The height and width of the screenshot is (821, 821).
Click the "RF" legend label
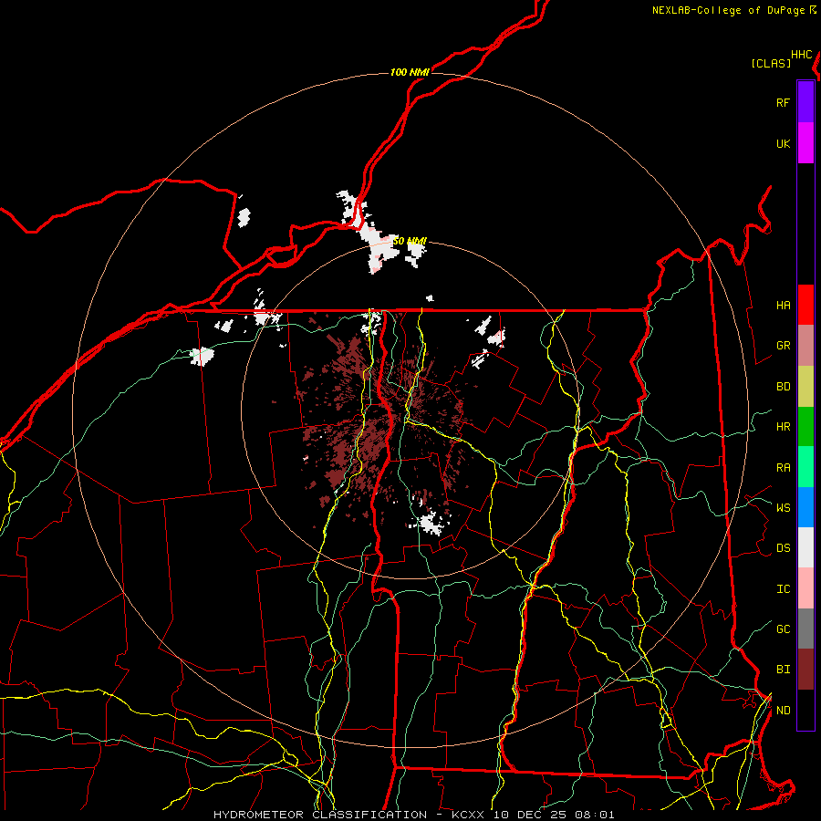click(783, 102)
